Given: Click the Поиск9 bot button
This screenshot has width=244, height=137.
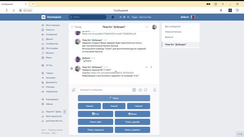Looking at the screenshot, I should [138, 106].
